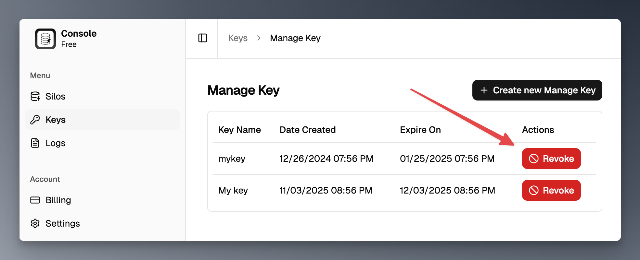Click the Expire On column header
This screenshot has height=260, width=640.
(420, 130)
